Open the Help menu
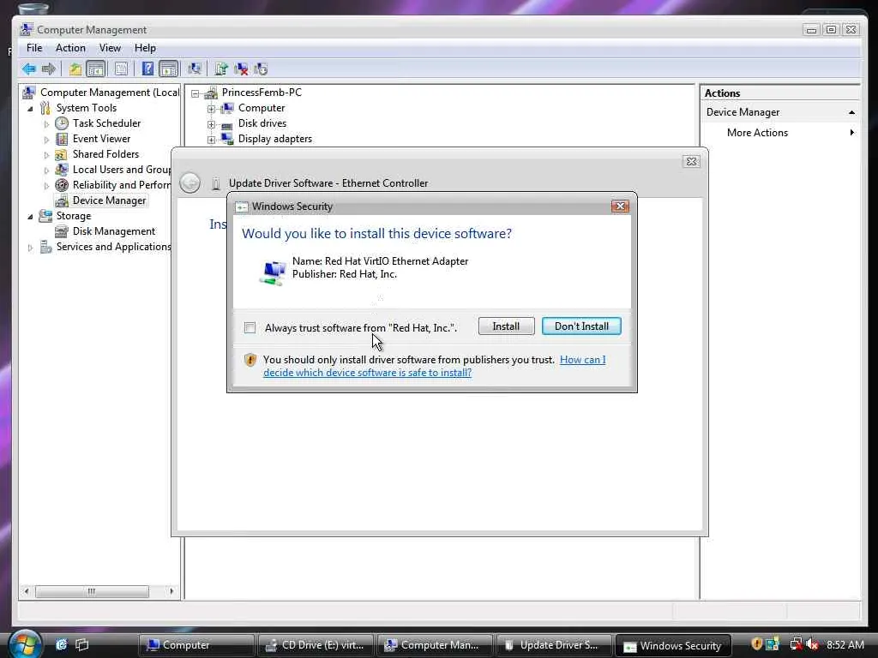 tap(145, 48)
